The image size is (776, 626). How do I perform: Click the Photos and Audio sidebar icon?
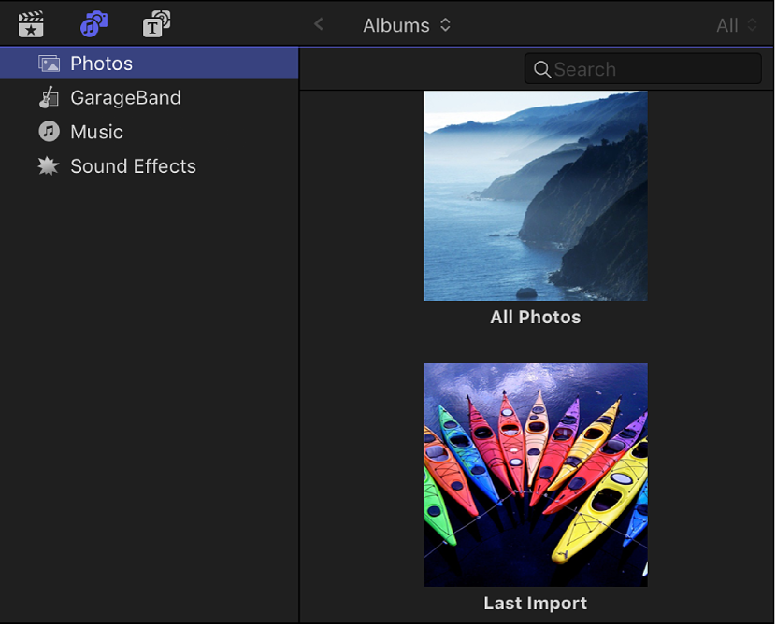point(93,24)
